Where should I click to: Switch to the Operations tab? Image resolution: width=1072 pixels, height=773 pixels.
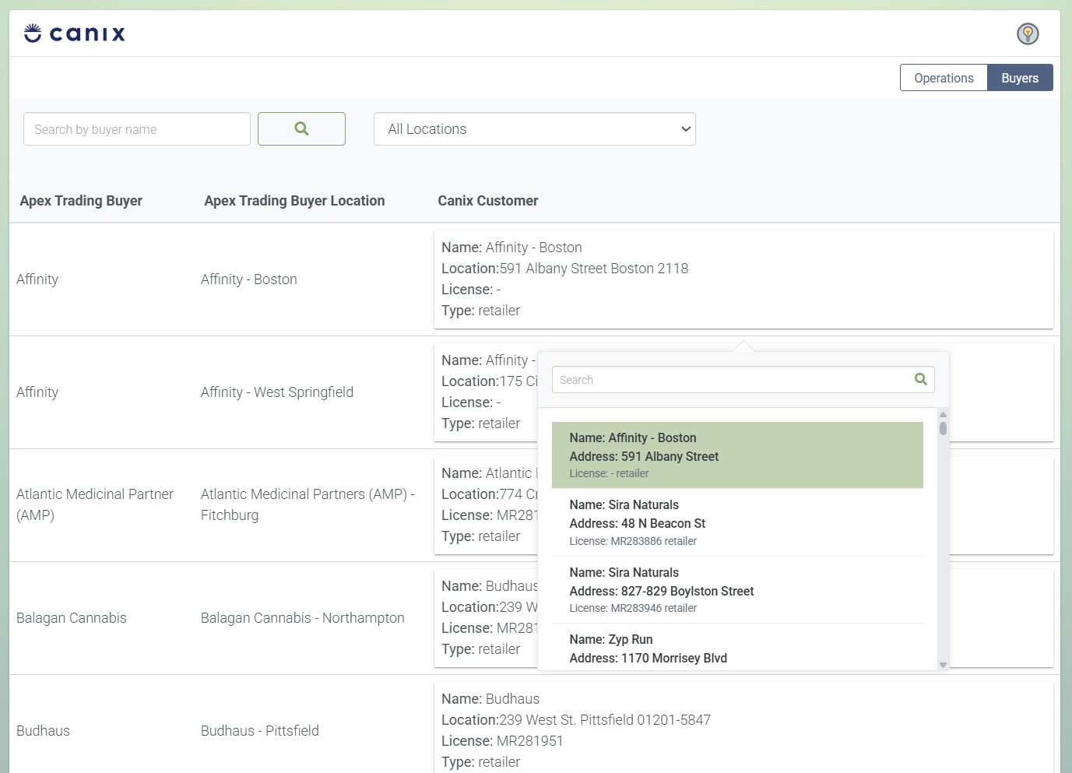click(x=943, y=78)
